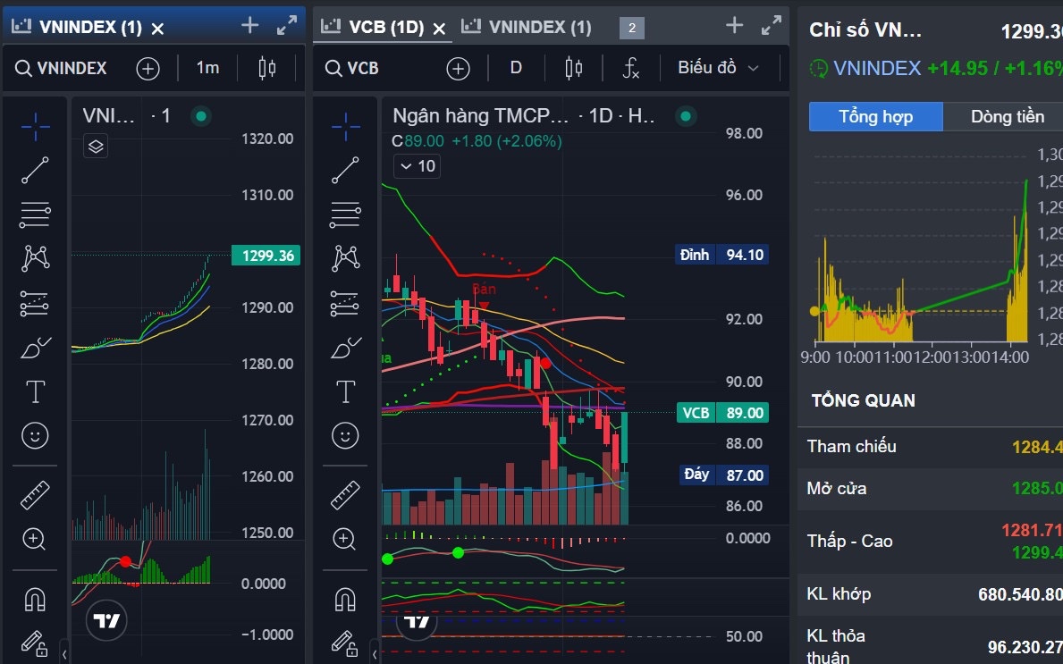Search symbol field showing VNINDEX

62,68
